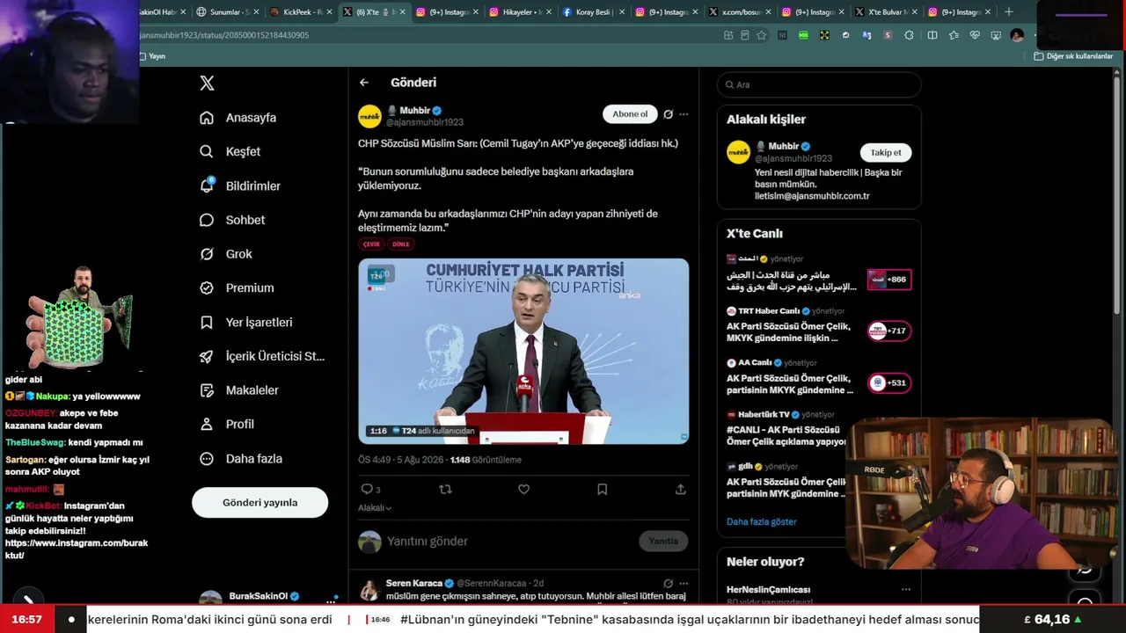
Task: Like the post with heart icon
Action: coord(523,490)
